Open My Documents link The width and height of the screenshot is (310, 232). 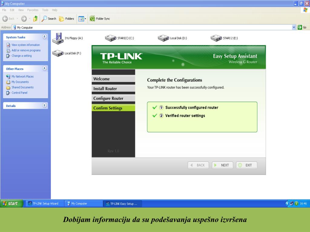20,82
